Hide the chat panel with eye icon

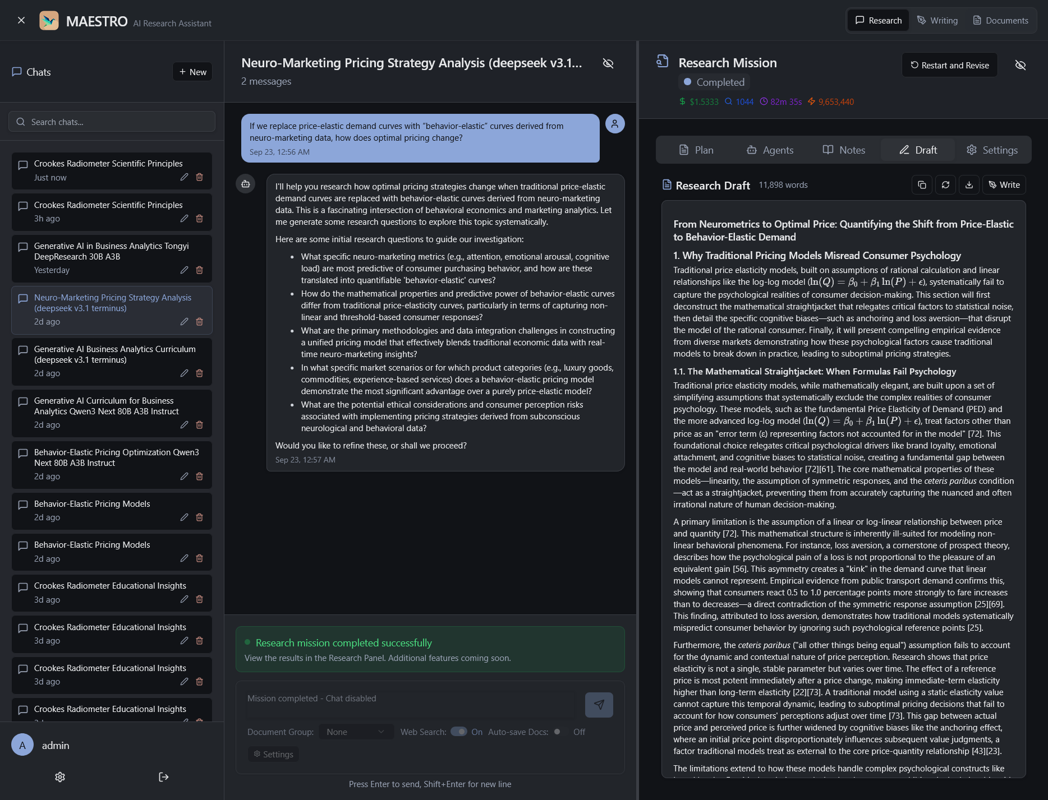608,63
